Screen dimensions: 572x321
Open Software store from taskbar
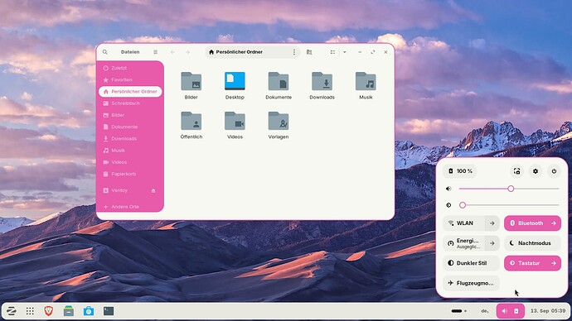click(x=88, y=311)
